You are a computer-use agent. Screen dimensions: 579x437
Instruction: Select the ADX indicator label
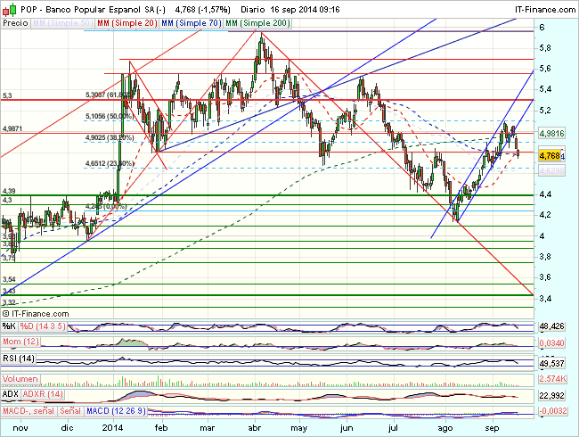tap(11, 394)
